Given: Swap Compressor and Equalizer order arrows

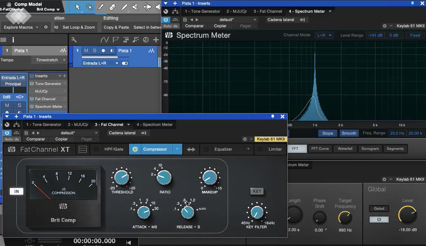Looking at the screenshot, I should pos(191,149).
